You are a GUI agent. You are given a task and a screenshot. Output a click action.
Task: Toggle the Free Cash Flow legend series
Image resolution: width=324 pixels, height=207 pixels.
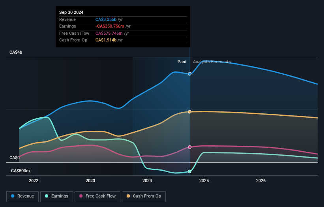tap(97, 196)
